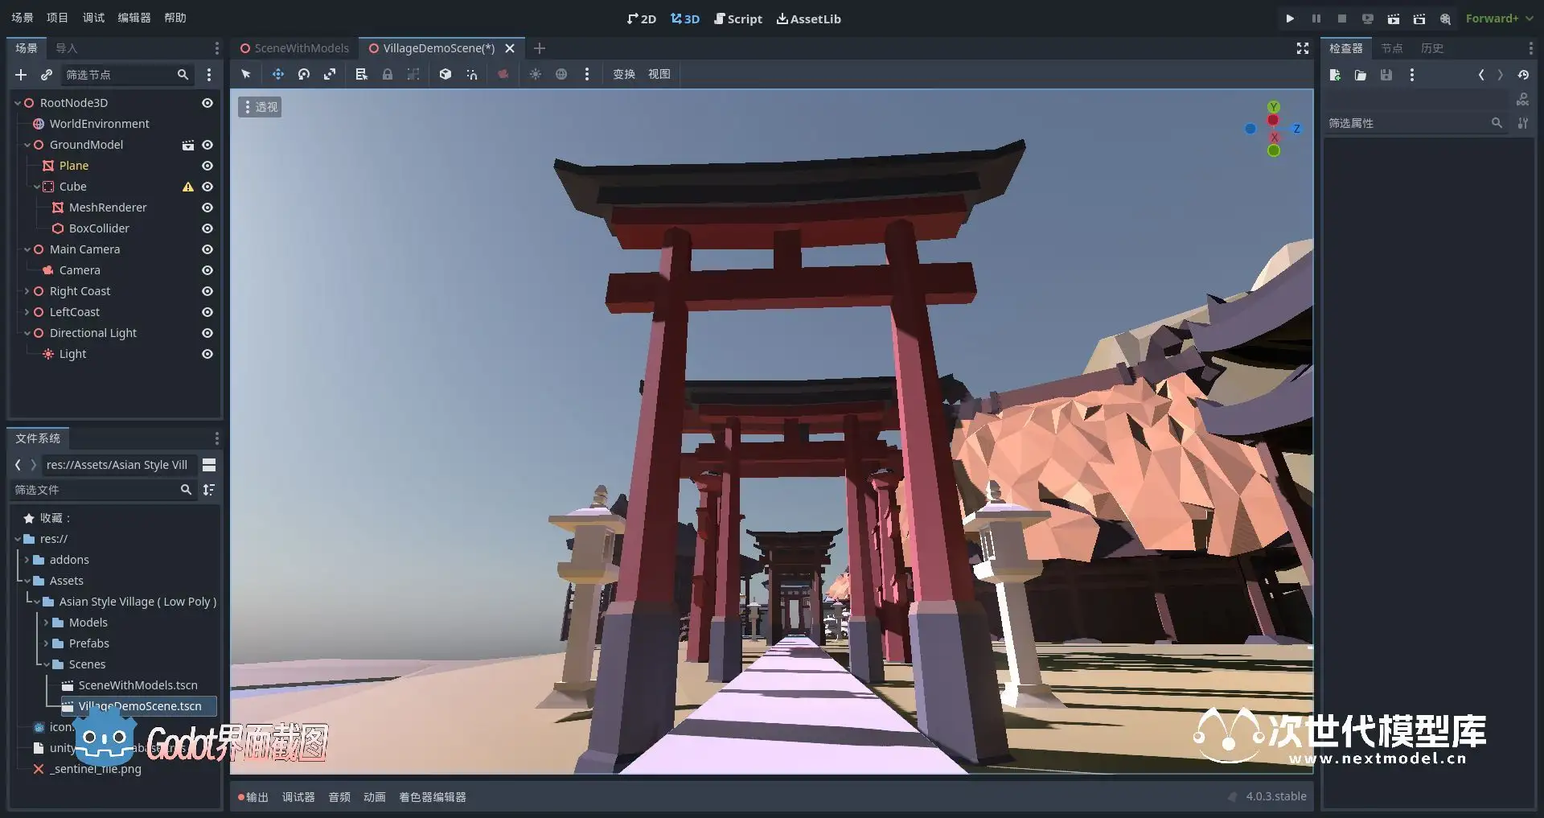The height and width of the screenshot is (818, 1544).
Task: Open the sun preview settings icon
Action: tap(535, 74)
